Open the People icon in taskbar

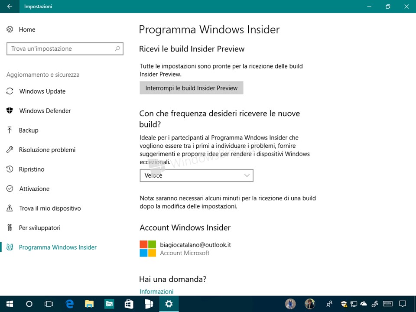pos(329,304)
